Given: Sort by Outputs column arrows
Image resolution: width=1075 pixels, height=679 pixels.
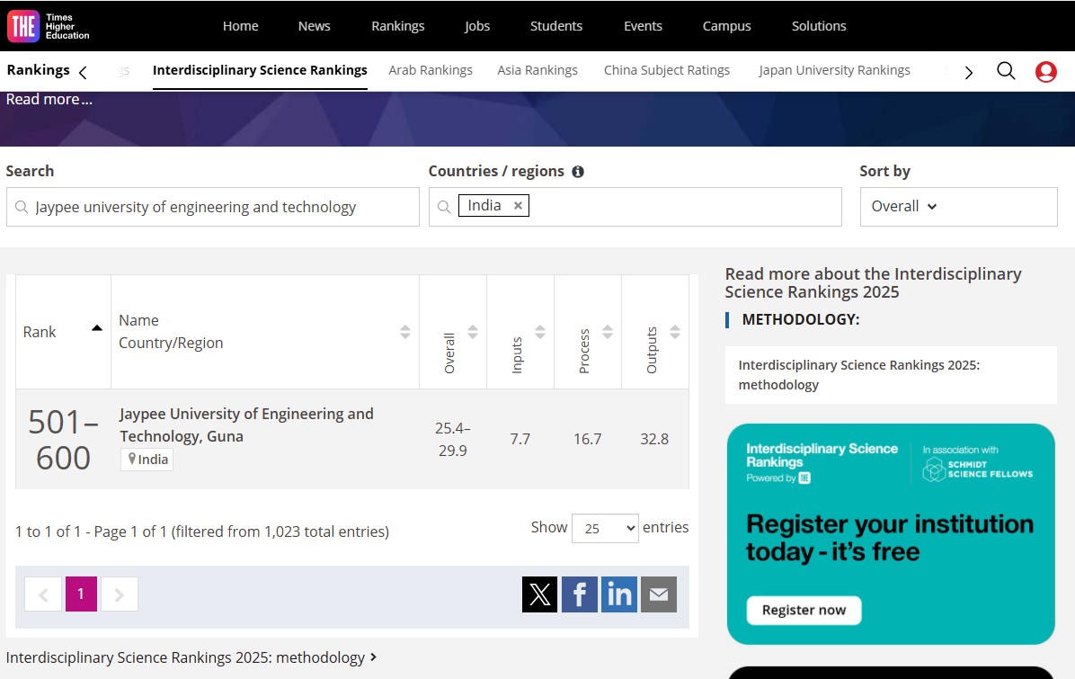Looking at the screenshot, I should point(675,332).
